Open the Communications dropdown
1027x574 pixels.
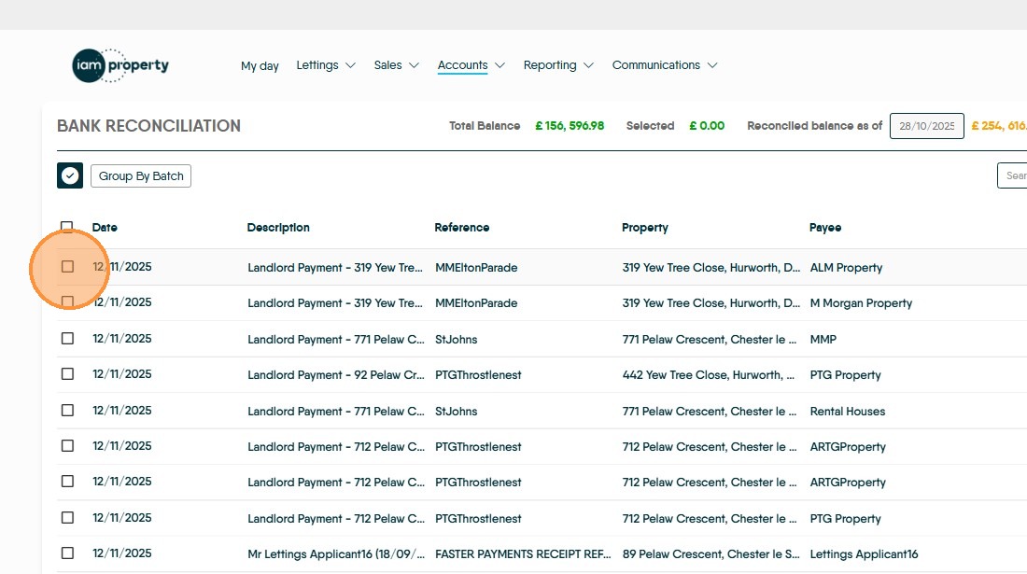coord(664,65)
